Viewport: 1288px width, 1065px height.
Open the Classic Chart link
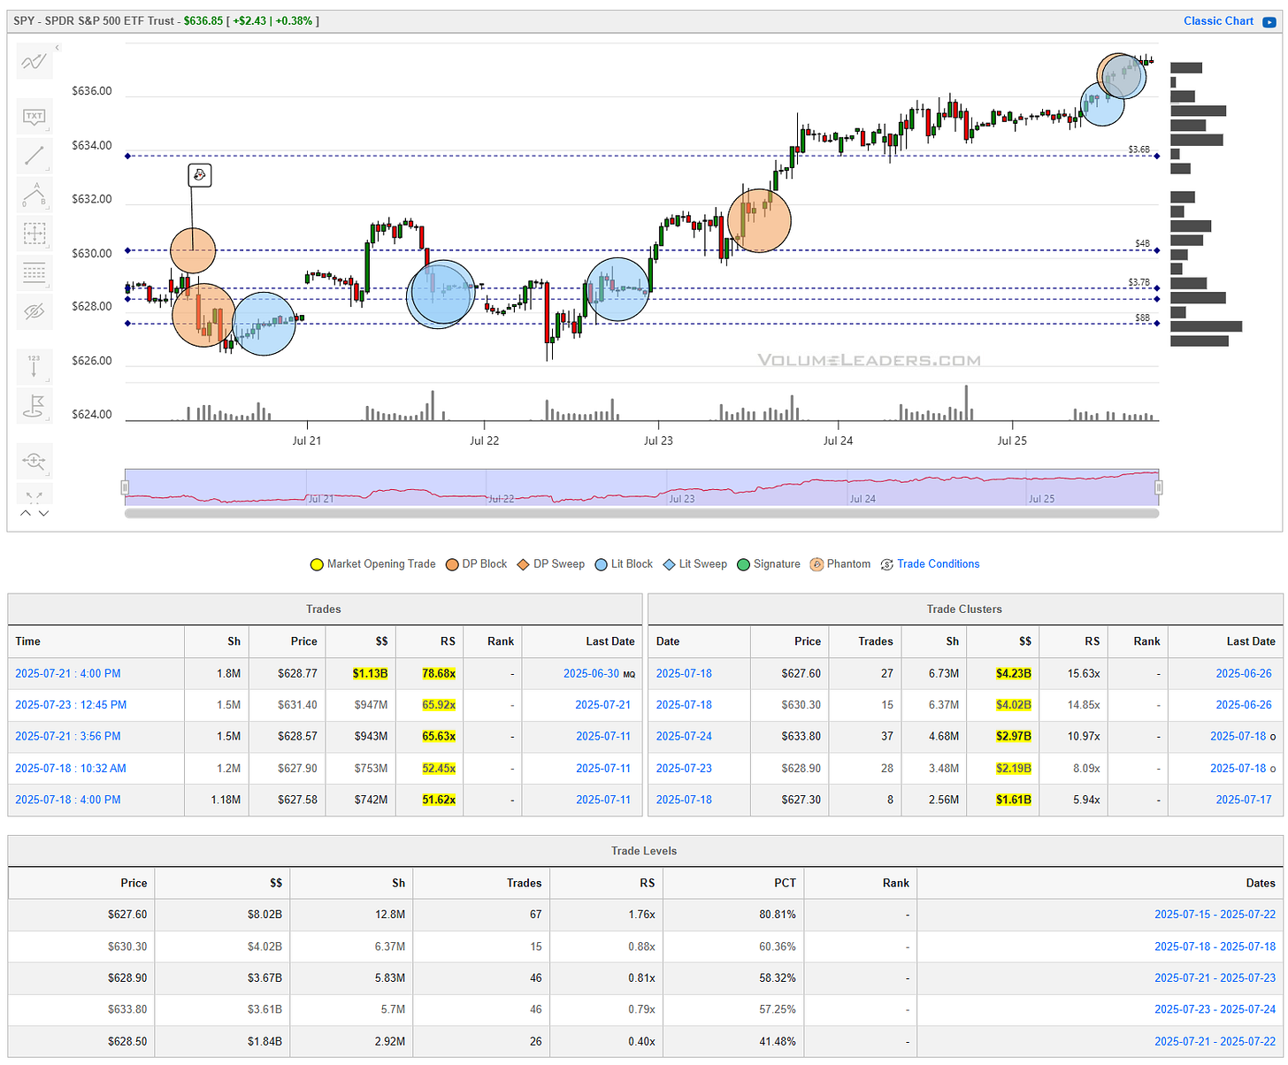click(1218, 21)
